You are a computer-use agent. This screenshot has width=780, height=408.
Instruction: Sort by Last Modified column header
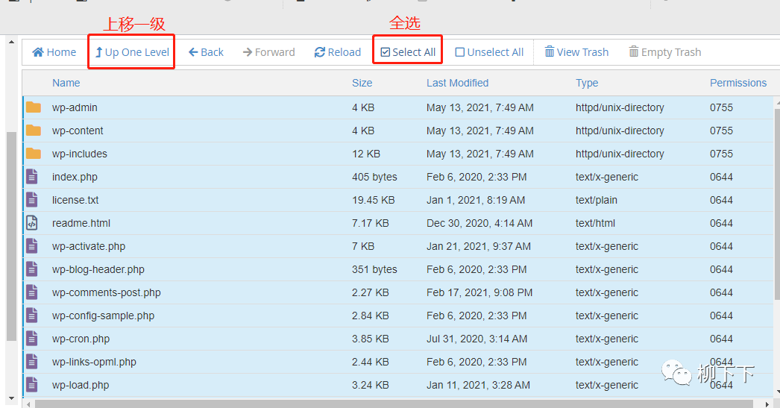457,83
